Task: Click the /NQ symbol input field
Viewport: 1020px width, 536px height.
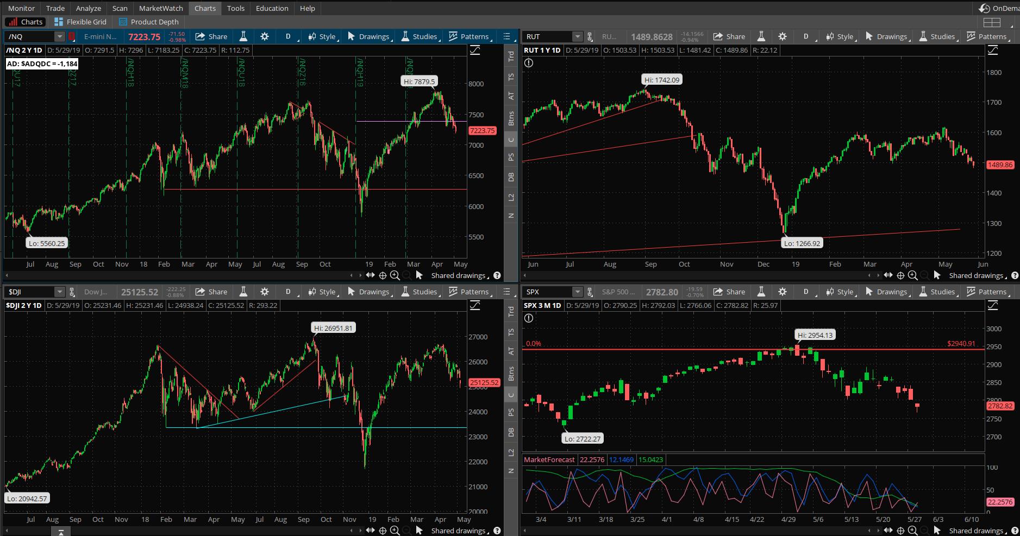Action: pos(29,36)
